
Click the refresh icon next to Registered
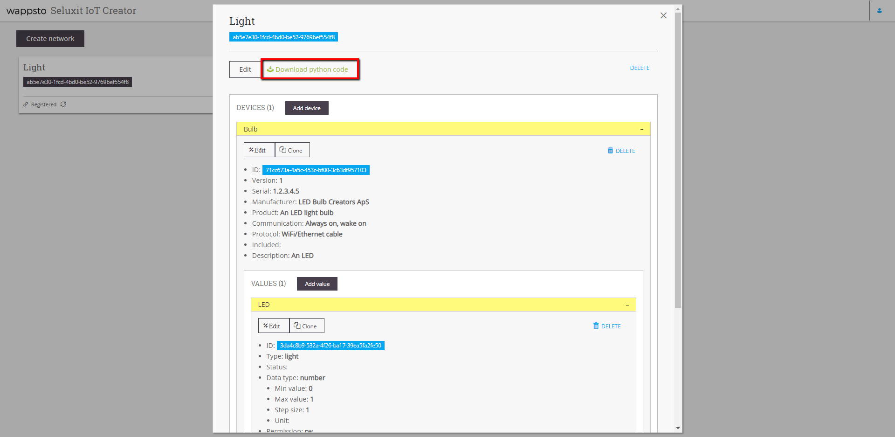pos(63,104)
